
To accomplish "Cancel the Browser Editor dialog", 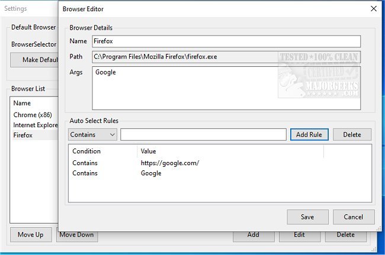I will click(353, 217).
